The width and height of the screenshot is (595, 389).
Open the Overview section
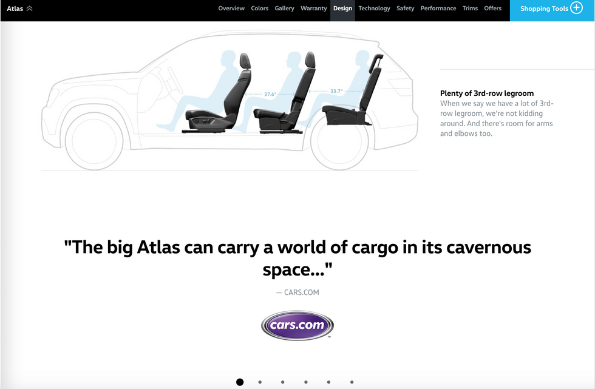pos(231,8)
